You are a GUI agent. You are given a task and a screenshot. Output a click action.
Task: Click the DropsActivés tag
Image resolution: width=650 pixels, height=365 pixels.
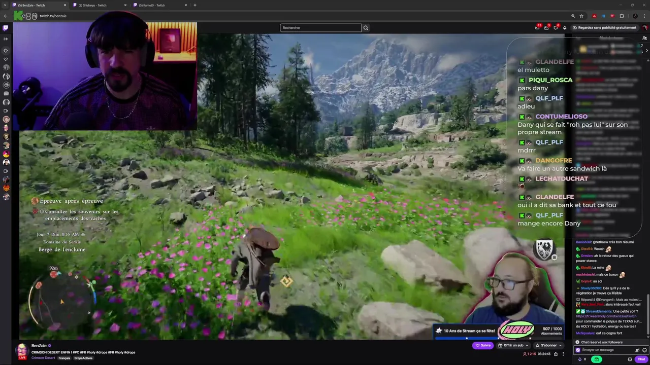83,358
